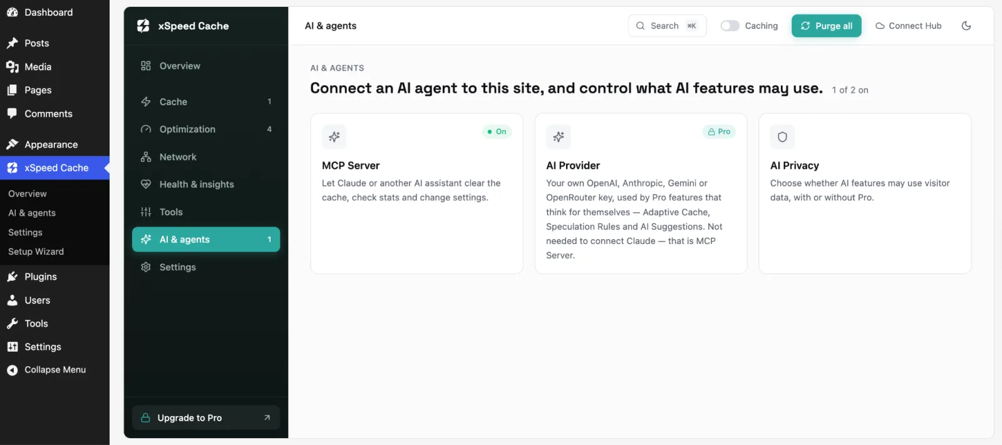Viewport: 1002px width, 445px height.
Task: Click the MCP Server card sparkle icon
Action: (334, 136)
